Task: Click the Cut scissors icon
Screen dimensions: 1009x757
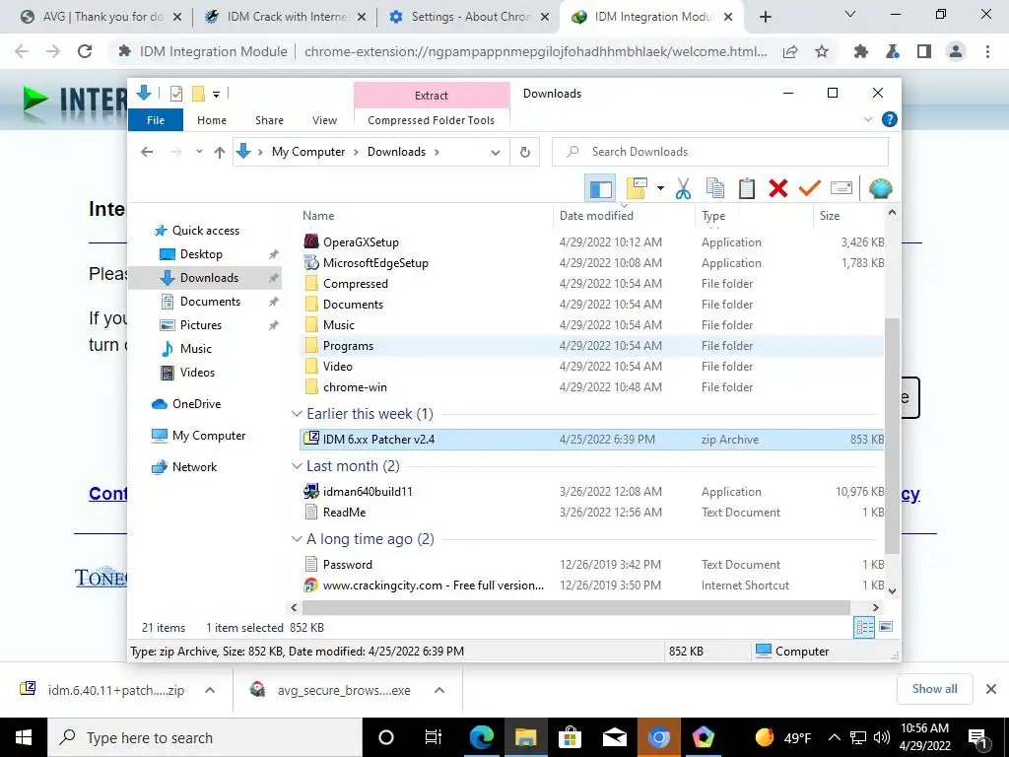Action: click(683, 188)
